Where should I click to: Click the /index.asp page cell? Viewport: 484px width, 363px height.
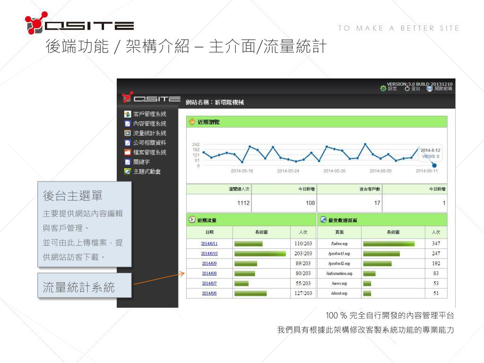click(x=339, y=243)
